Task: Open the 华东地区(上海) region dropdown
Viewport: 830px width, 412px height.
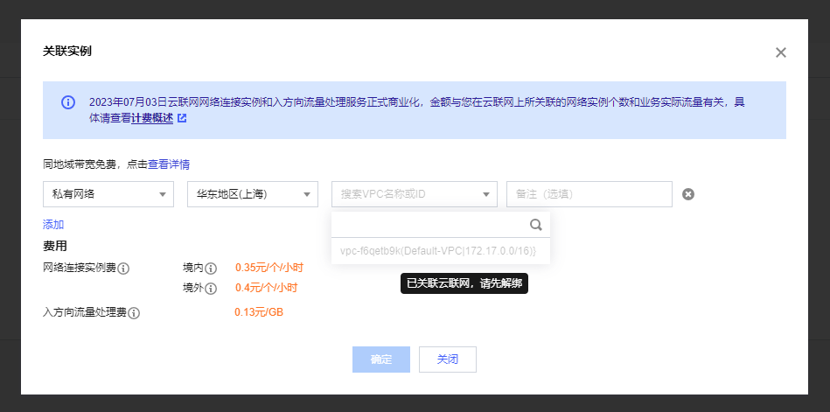Action: click(x=252, y=194)
